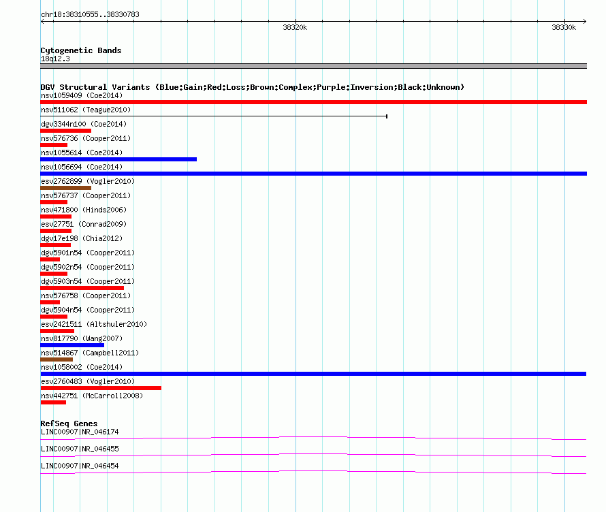The height and width of the screenshot is (512, 606).
Task: Open the dgv5904n54 (Cooper2011) label
Action: pyautogui.click(x=88, y=310)
